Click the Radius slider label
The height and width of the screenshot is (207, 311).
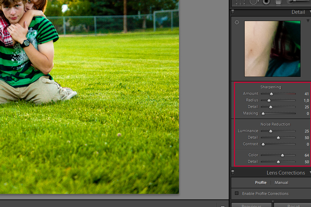coord(252,100)
